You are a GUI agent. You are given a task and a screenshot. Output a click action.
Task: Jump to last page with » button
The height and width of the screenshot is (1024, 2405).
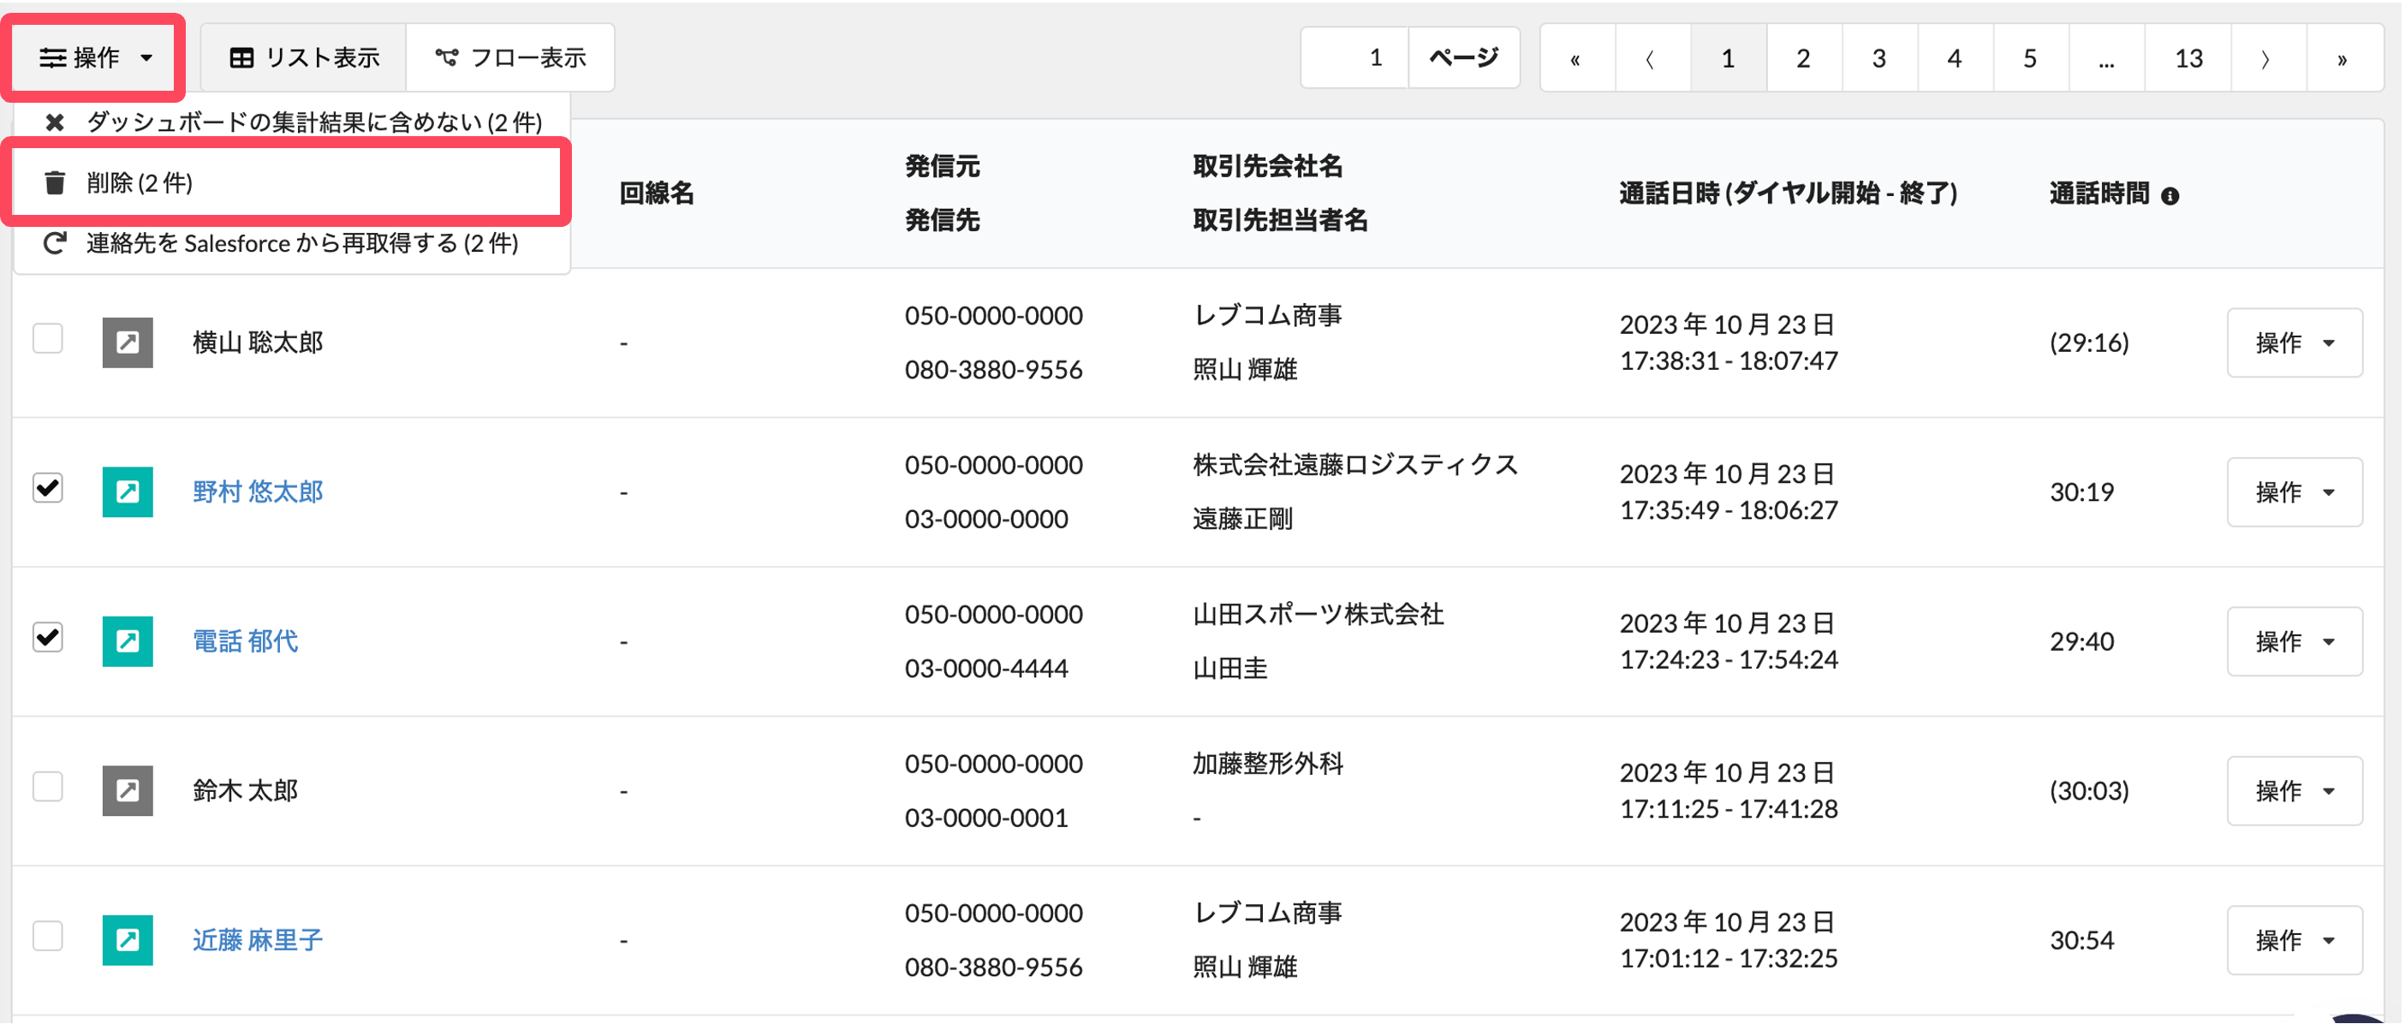coord(2344,59)
